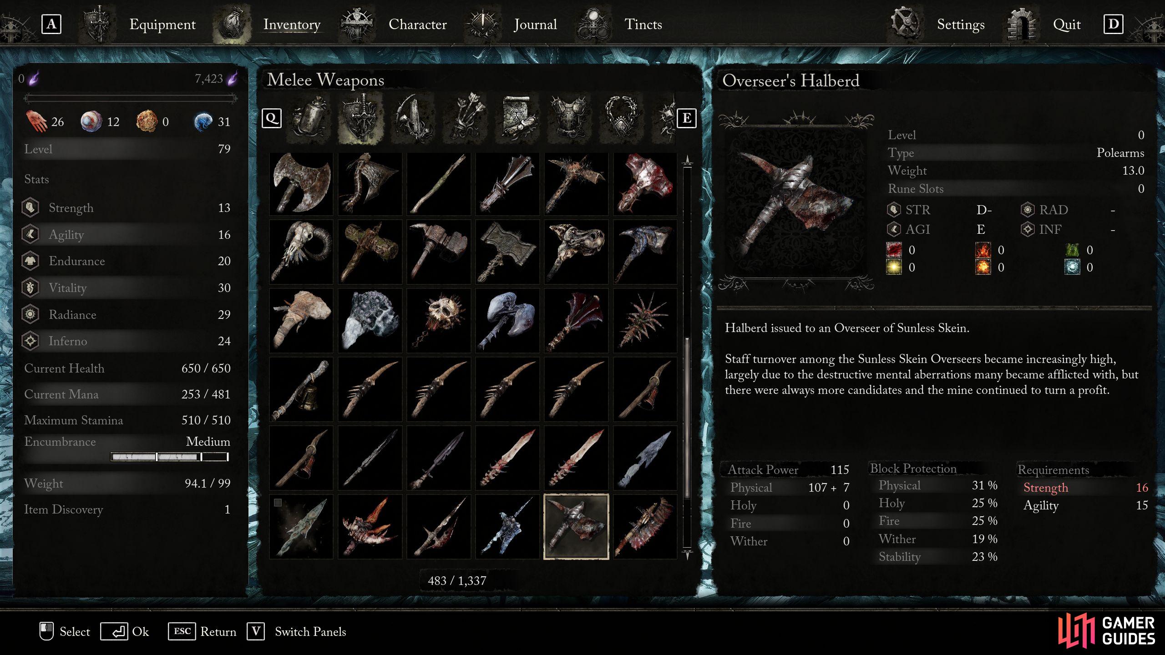Image resolution: width=1165 pixels, height=655 pixels.
Task: Open the consumables jar category icon
Action: click(x=310, y=118)
